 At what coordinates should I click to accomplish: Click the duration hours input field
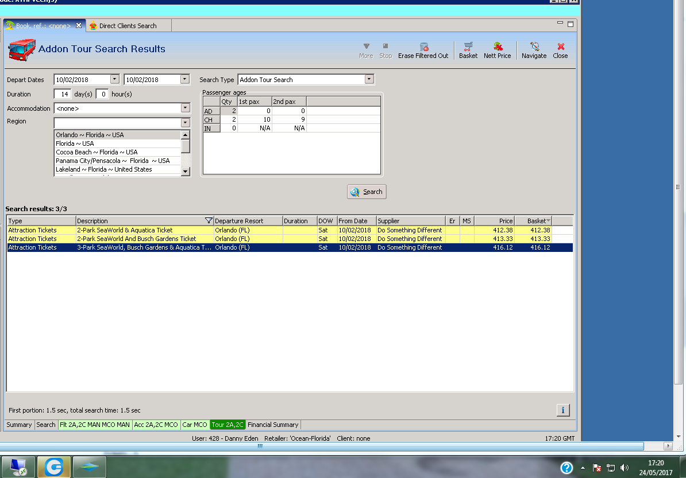pos(102,94)
